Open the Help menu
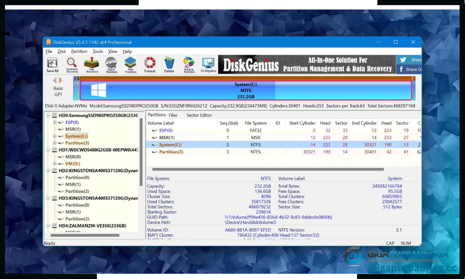The width and height of the screenshot is (465, 279). pyautogui.click(x=127, y=51)
